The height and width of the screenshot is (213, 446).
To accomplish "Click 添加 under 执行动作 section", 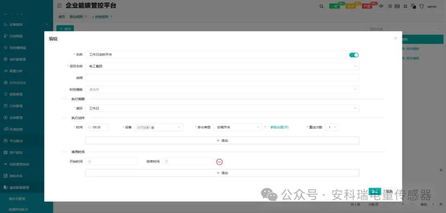I will [222, 140].
